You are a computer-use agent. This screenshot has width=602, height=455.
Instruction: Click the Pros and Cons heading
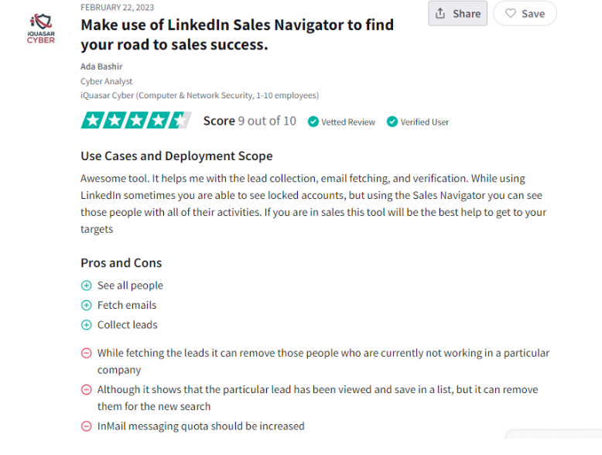121,263
